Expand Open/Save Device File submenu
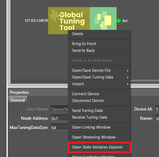Screen dimensions: 159x157 coord(99,70)
